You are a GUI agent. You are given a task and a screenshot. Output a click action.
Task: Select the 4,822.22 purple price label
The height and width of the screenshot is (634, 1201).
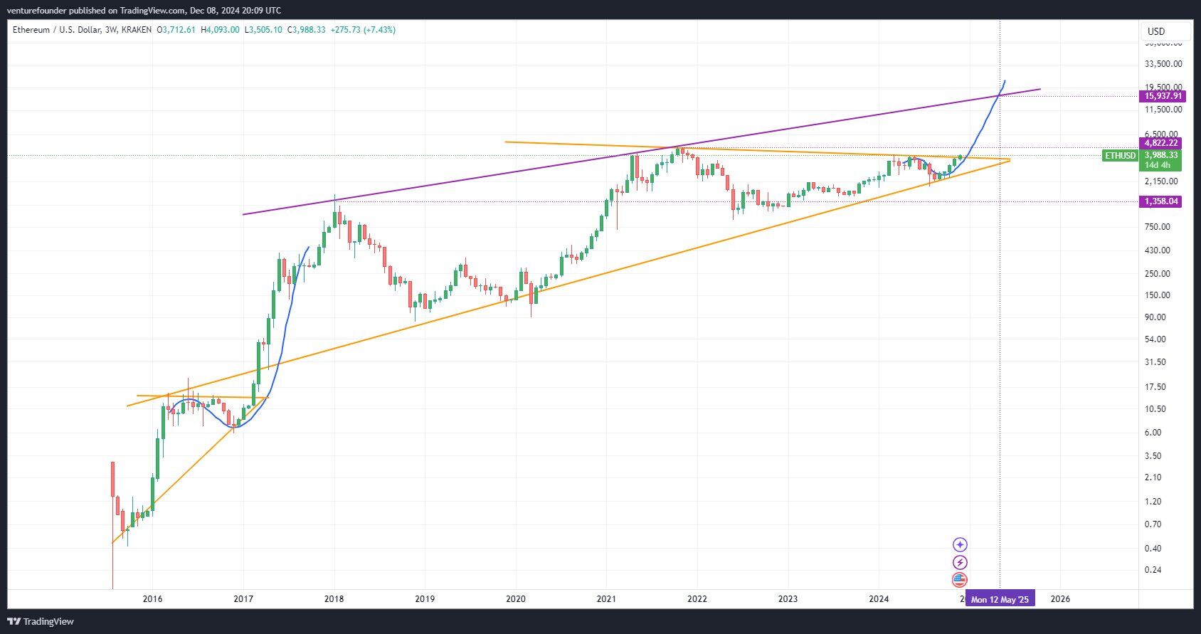[1161, 143]
